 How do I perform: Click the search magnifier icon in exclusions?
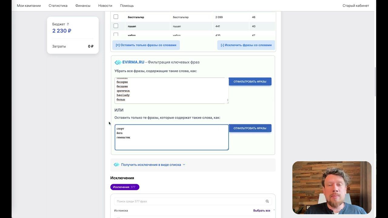tap(267, 201)
